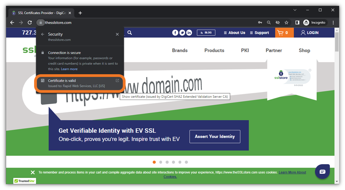
Task: Select the fourth carousel dot
Action: point(174,162)
